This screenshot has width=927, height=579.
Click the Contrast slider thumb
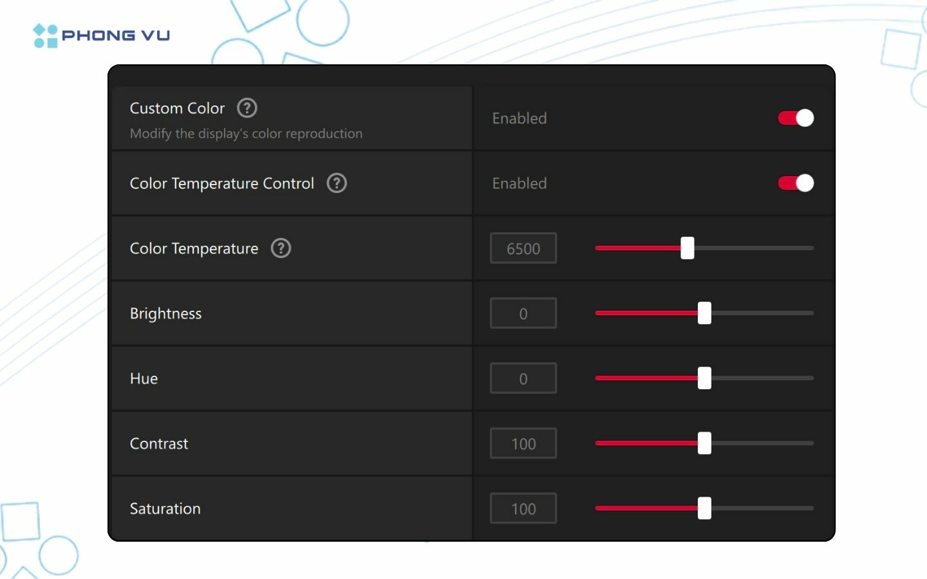[x=705, y=443]
